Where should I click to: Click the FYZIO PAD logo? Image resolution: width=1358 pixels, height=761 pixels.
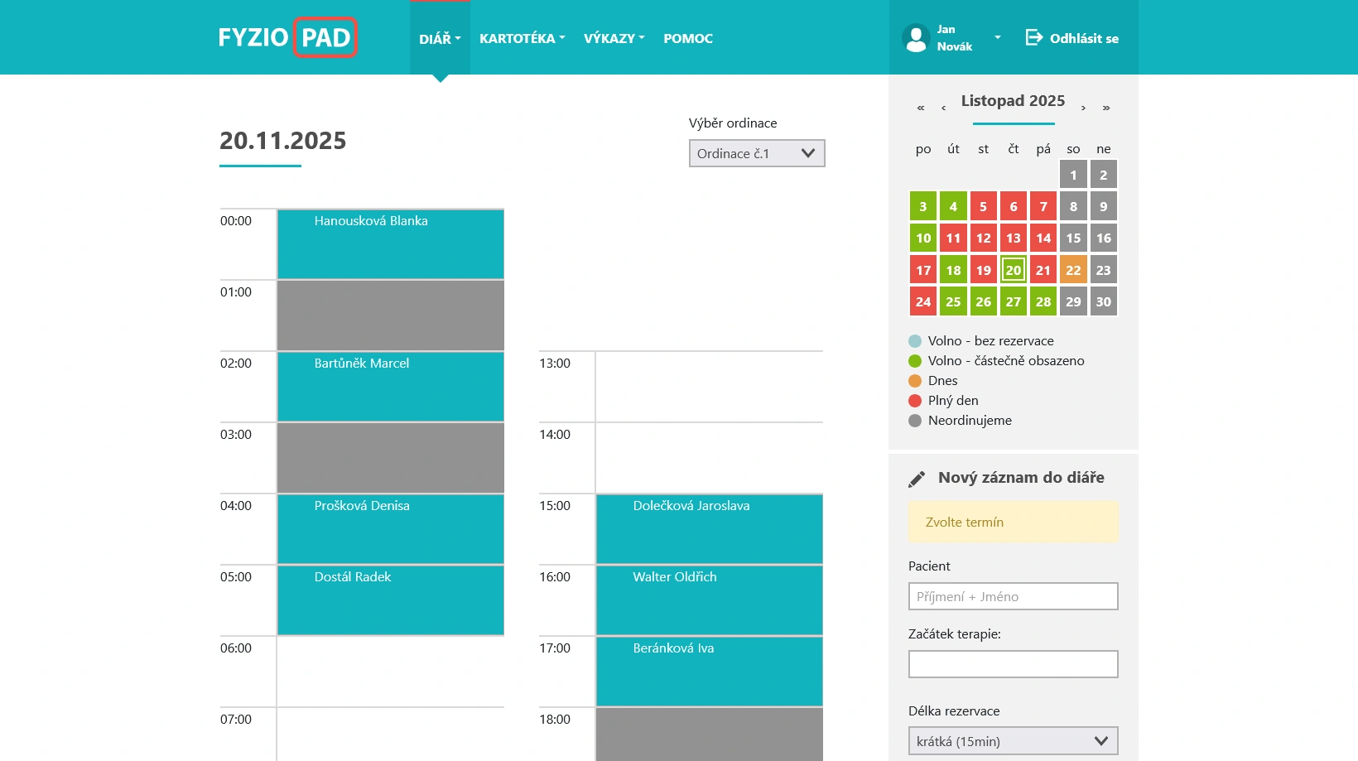tap(287, 37)
